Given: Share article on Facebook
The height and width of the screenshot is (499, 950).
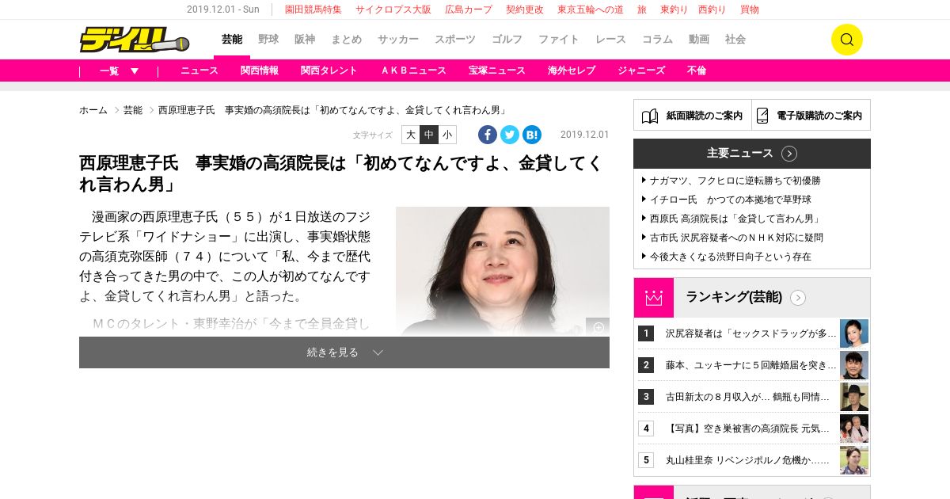Looking at the screenshot, I should pos(488,135).
